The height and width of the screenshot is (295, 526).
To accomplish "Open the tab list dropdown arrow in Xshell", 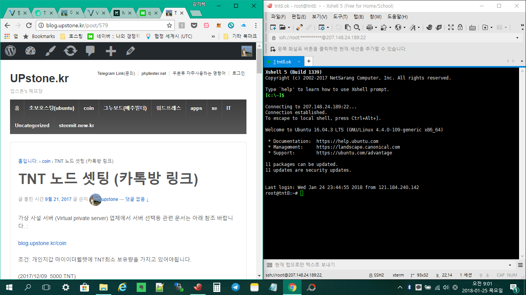I will pyautogui.click(x=522, y=61).
